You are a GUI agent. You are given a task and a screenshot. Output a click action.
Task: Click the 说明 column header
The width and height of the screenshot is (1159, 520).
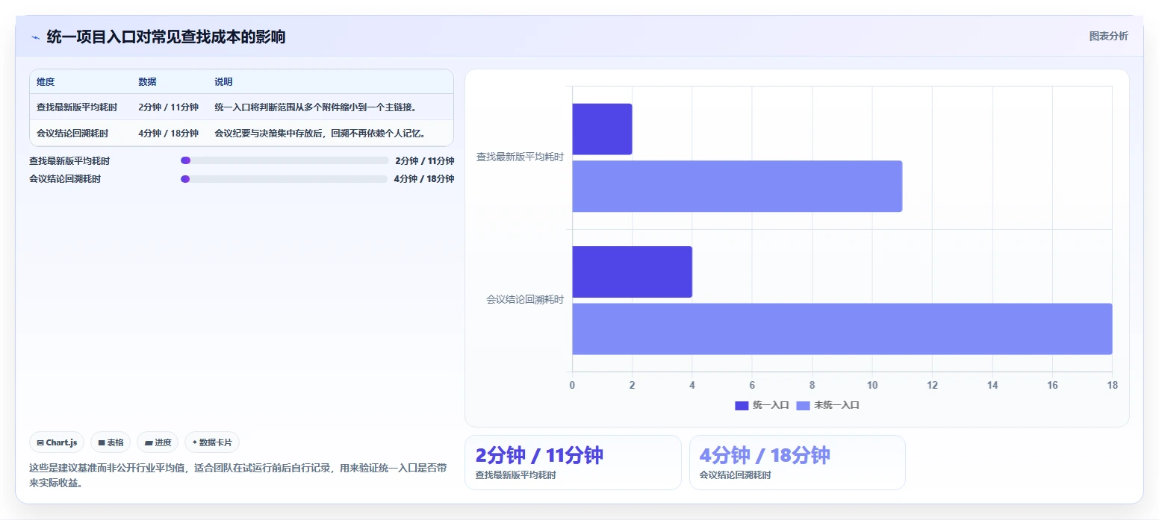(223, 82)
